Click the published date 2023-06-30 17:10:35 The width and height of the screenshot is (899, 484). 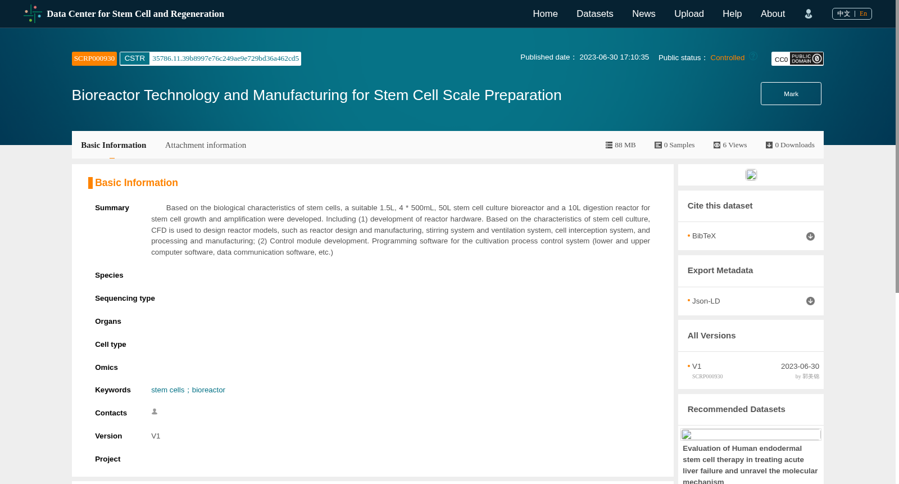(x=614, y=57)
